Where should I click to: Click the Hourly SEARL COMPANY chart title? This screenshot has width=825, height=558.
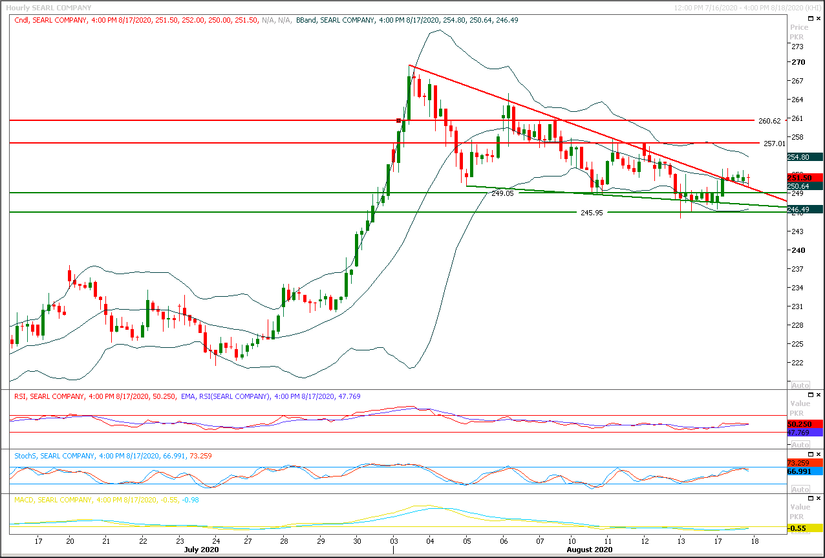click(48, 8)
